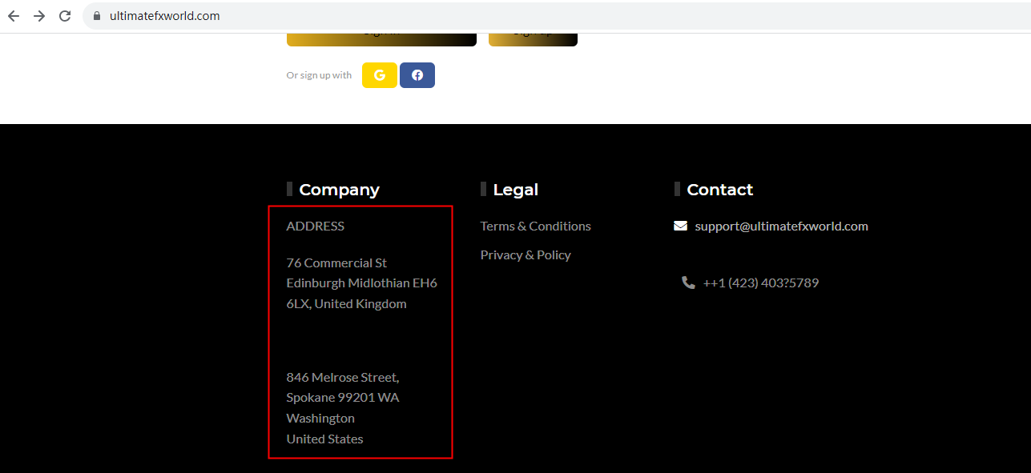Click the phone handset icon
Image resolution: width=1031 pixels, height=473 pixels.
coord(688,283)
